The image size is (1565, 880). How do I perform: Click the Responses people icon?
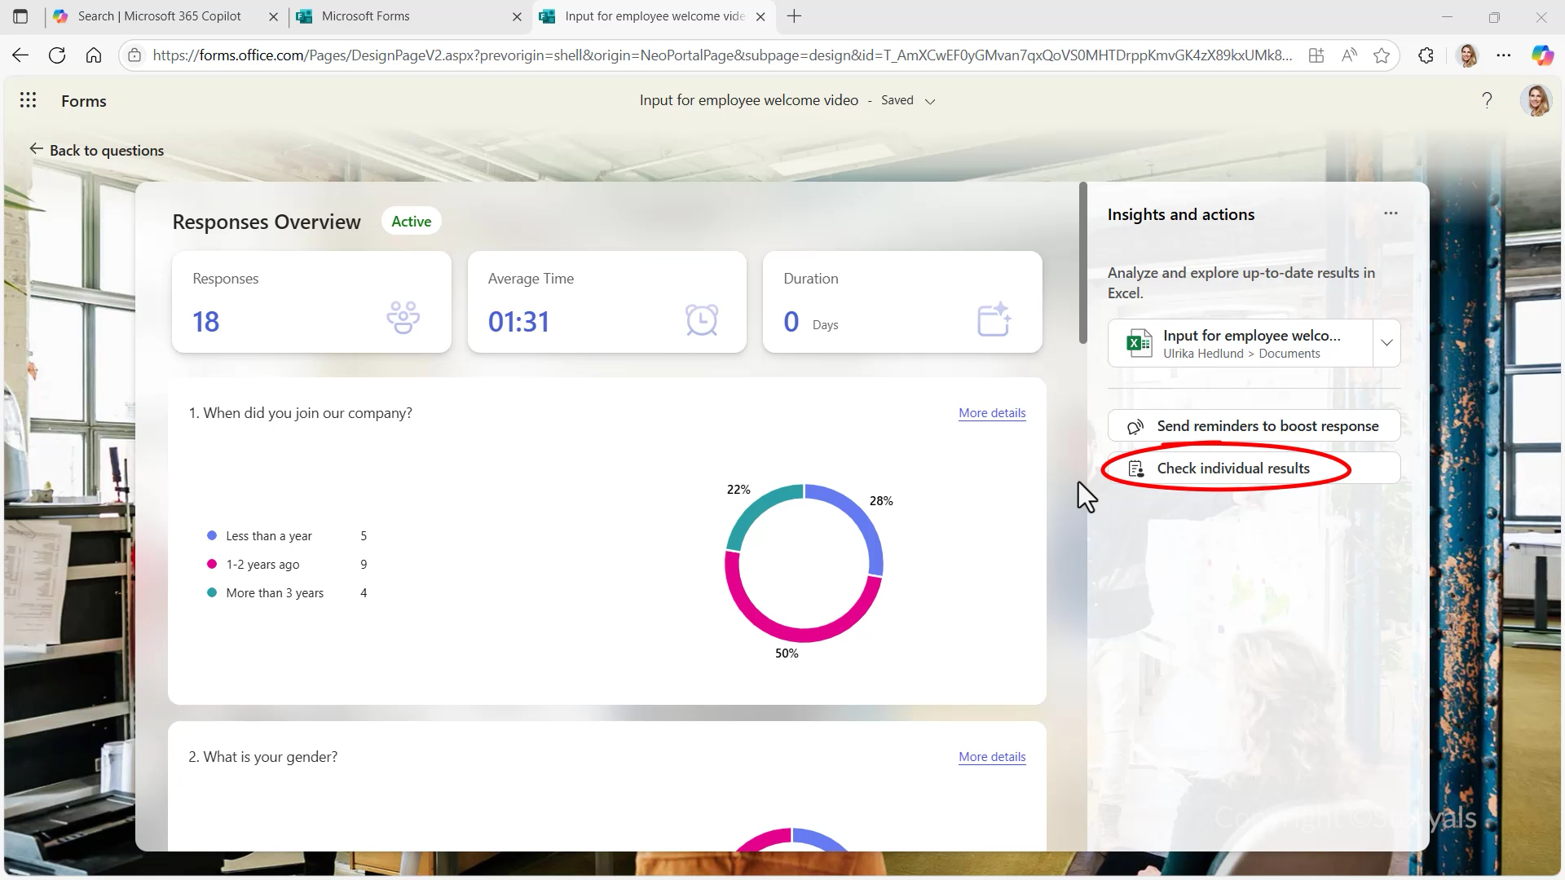(x=403, y=318)
